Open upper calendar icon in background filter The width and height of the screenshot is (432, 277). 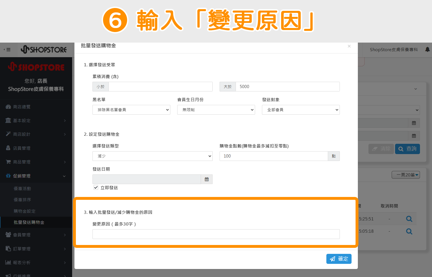click(414, 123)
